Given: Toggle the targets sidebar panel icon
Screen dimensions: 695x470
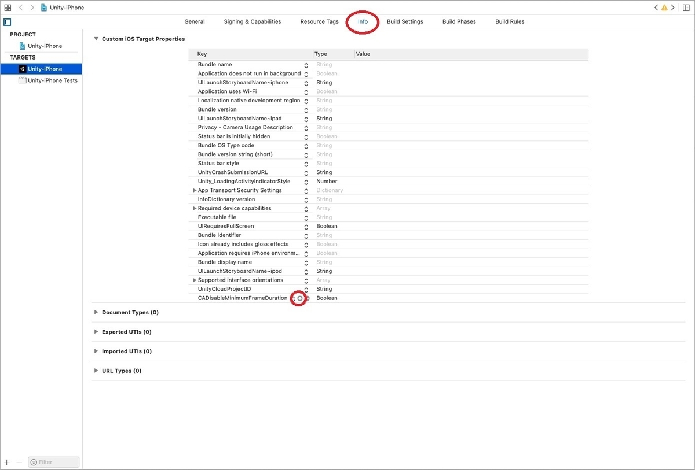Looking at the screenshot, I should point(8,22).
